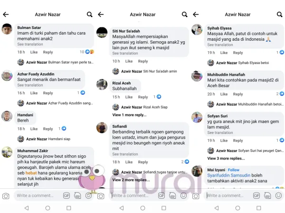Open the sticker picker in the left comment bar
Image resolution: width=285 pixels, height=213 pixels.
(77, 195)
